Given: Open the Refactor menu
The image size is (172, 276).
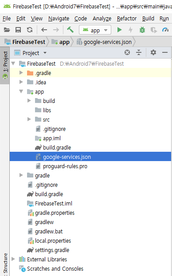Looking at the screenshot, I should point(127,19).
